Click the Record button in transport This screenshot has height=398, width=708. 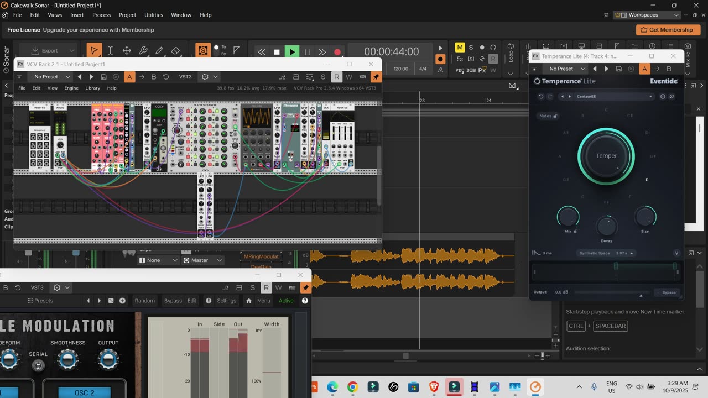[337, 52]
